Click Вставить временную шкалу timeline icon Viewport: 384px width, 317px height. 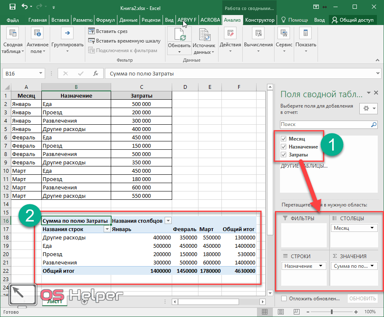pos(92,41)
